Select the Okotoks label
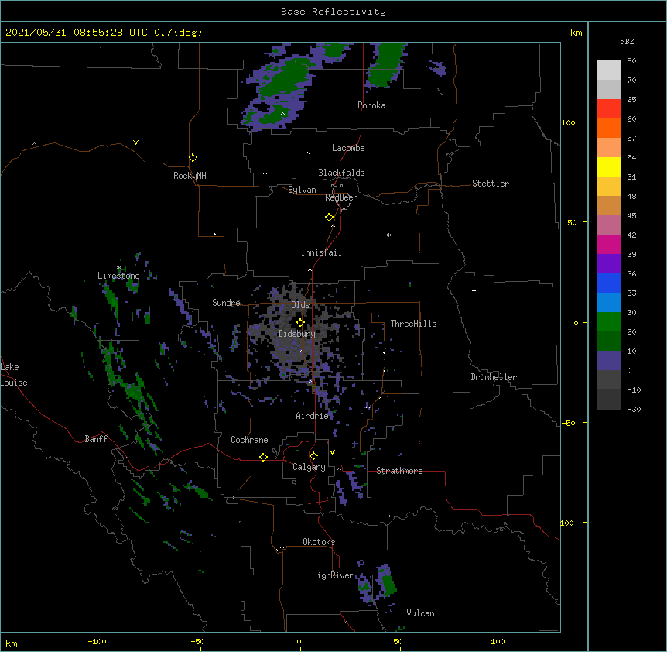Screen dimensions: 667x652 pos(319,542)
